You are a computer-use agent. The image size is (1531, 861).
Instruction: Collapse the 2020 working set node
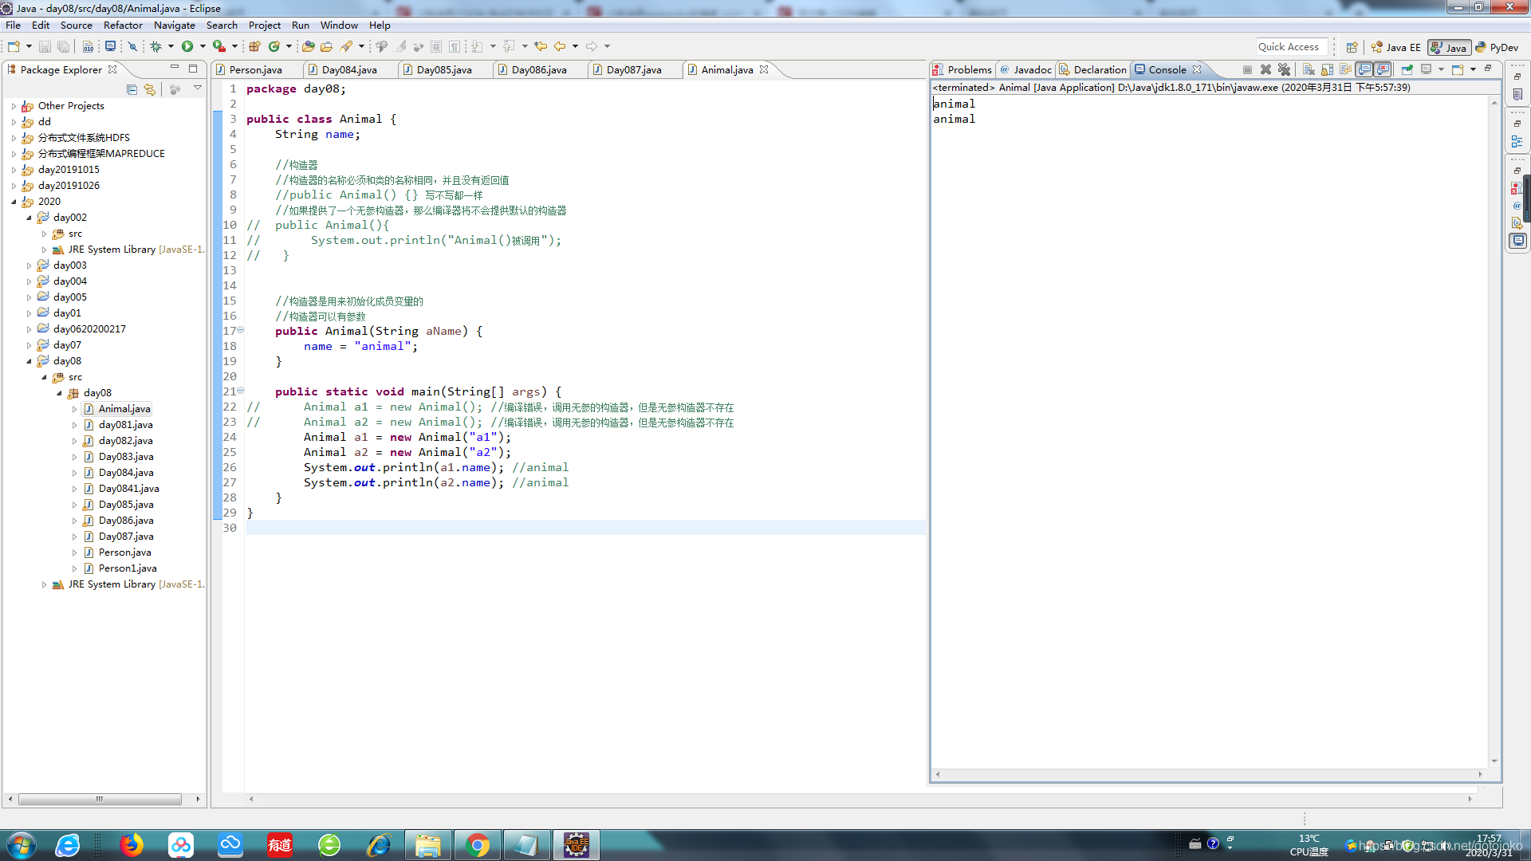14,202
